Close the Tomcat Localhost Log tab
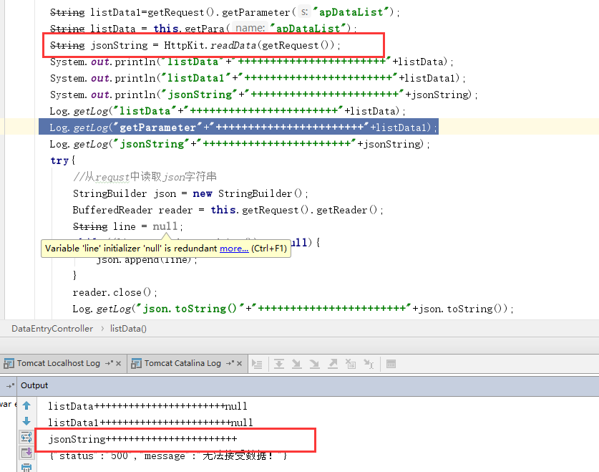Screen dimensions: 599x472 (118, 363)
